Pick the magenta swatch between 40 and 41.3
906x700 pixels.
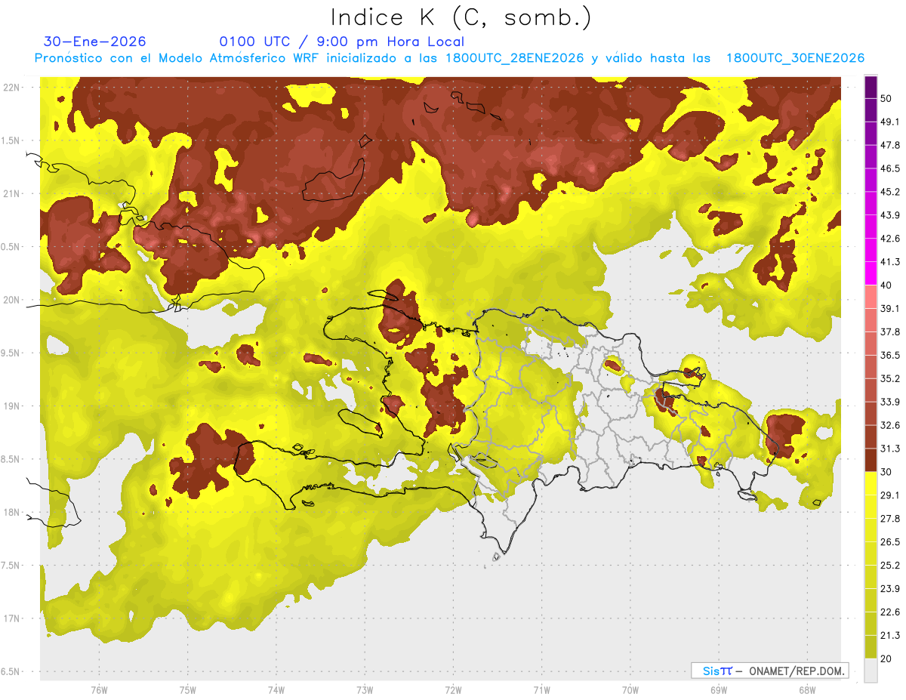[871, 273]
